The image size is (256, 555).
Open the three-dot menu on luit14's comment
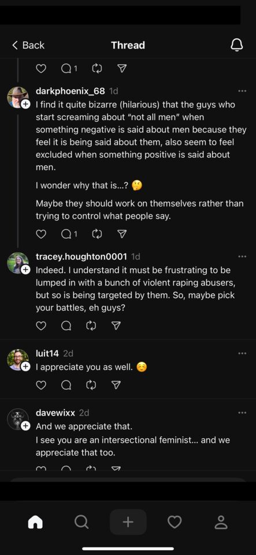242,353
